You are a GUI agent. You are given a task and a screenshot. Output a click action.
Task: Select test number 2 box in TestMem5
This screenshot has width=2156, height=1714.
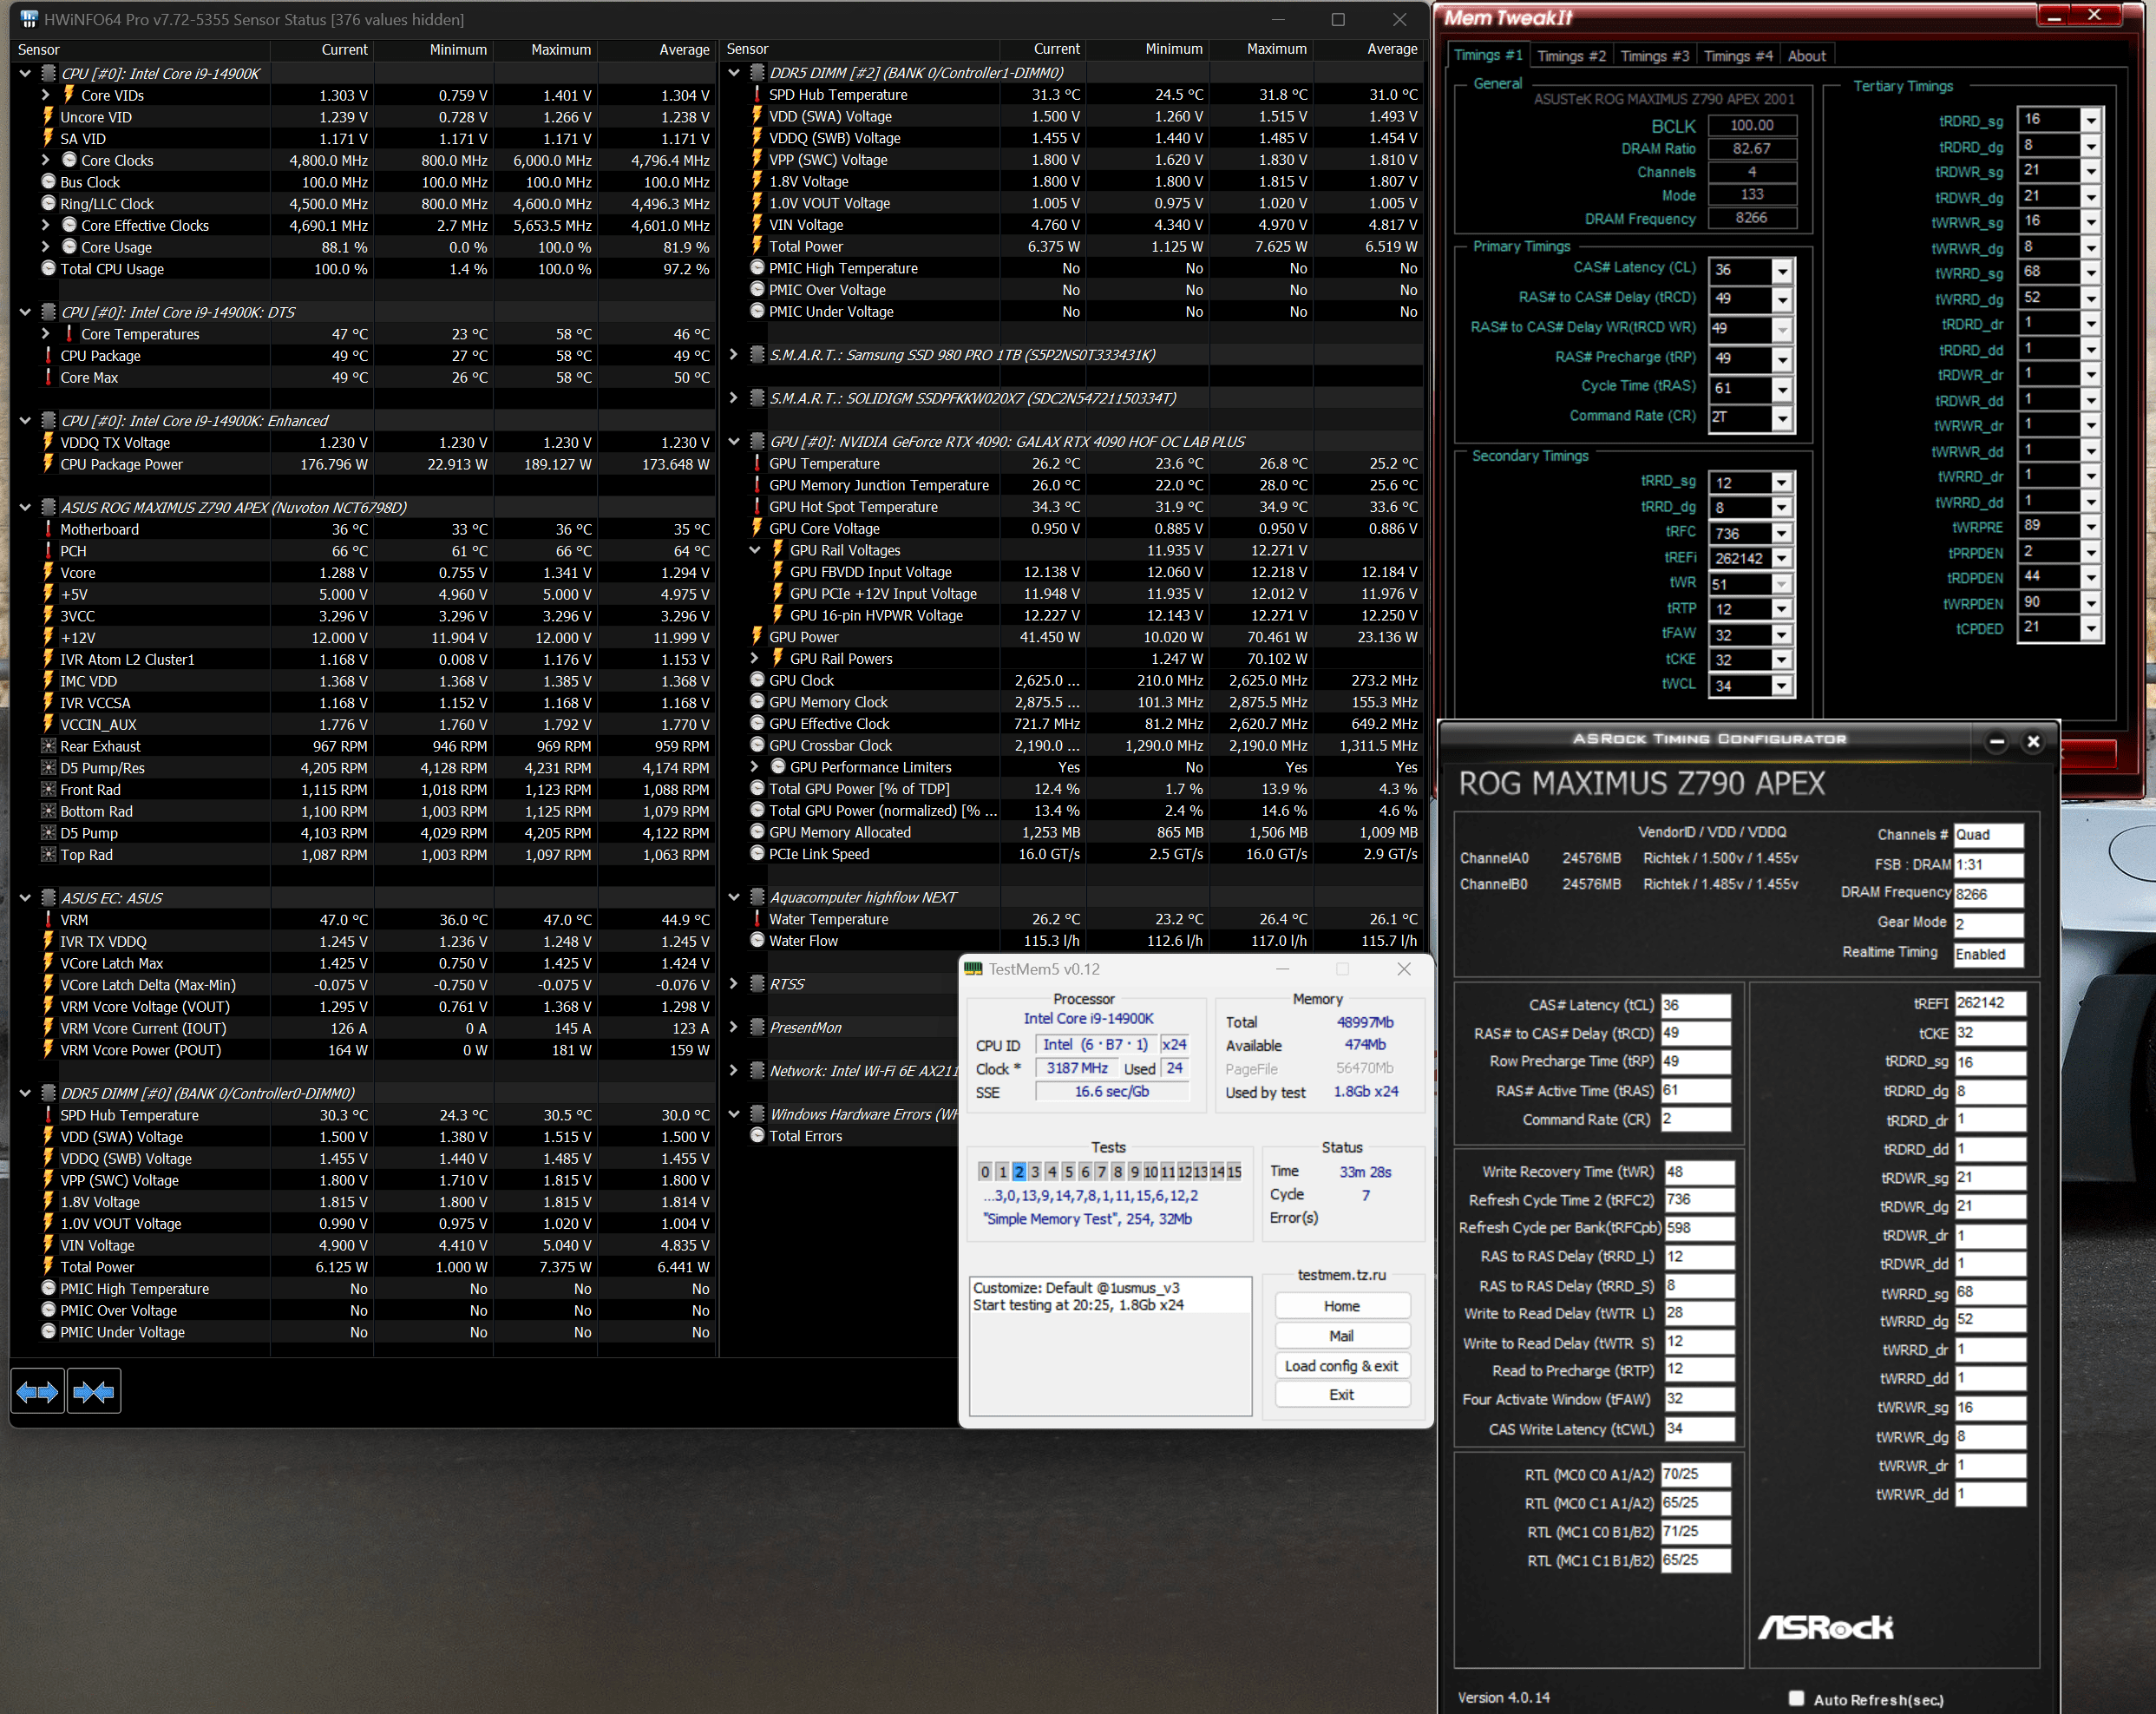[1019, 1172]
